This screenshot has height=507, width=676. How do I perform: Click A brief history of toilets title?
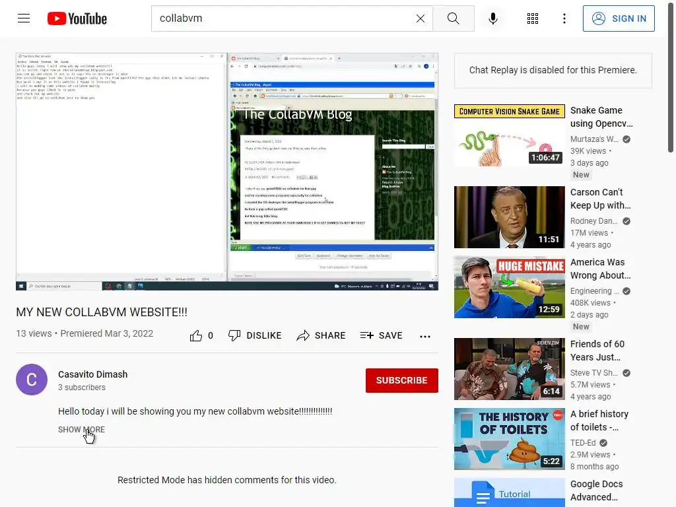(599, 421)
